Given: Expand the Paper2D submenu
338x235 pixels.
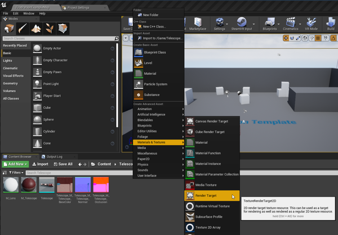Looking at the screenshot, I should click(x=158, y=159).
